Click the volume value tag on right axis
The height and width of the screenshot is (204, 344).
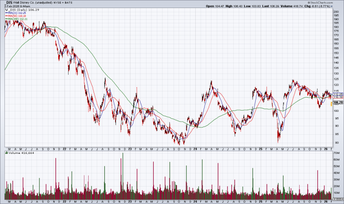tap(337, 197)
